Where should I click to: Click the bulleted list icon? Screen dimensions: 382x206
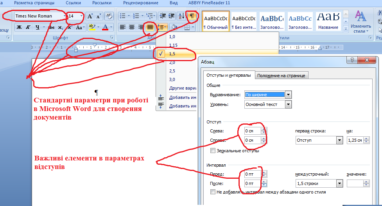pyautogui.click(x=123, y=16)
